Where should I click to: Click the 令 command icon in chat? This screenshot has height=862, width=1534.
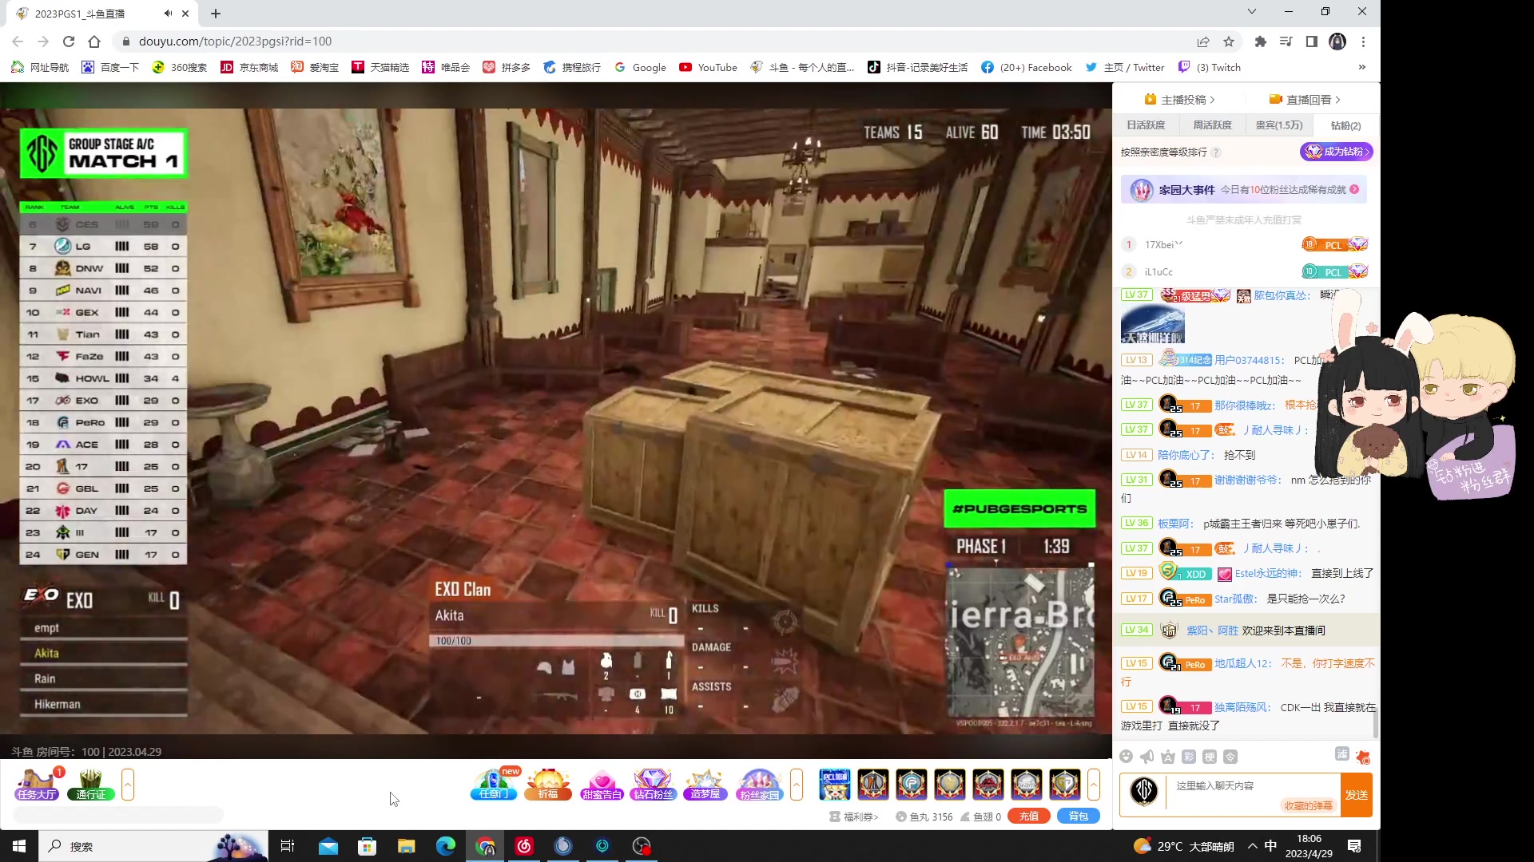[x=1230, y=757]
